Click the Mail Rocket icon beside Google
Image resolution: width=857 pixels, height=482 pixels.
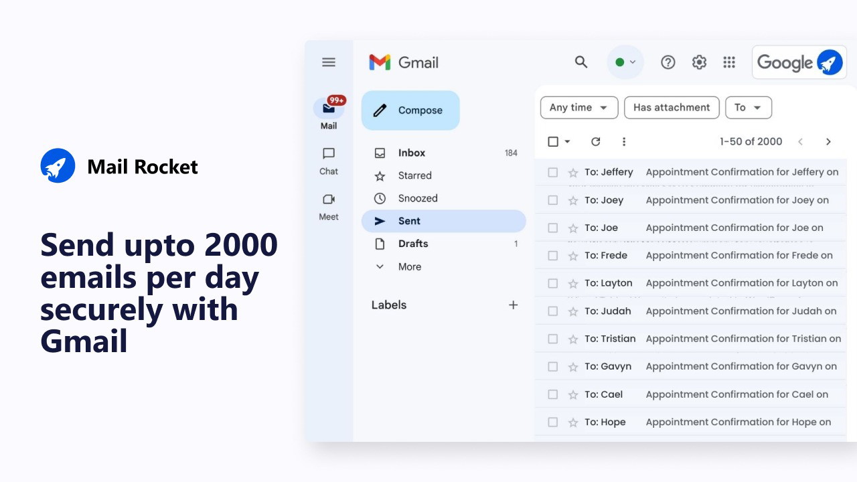click(830, 62)
